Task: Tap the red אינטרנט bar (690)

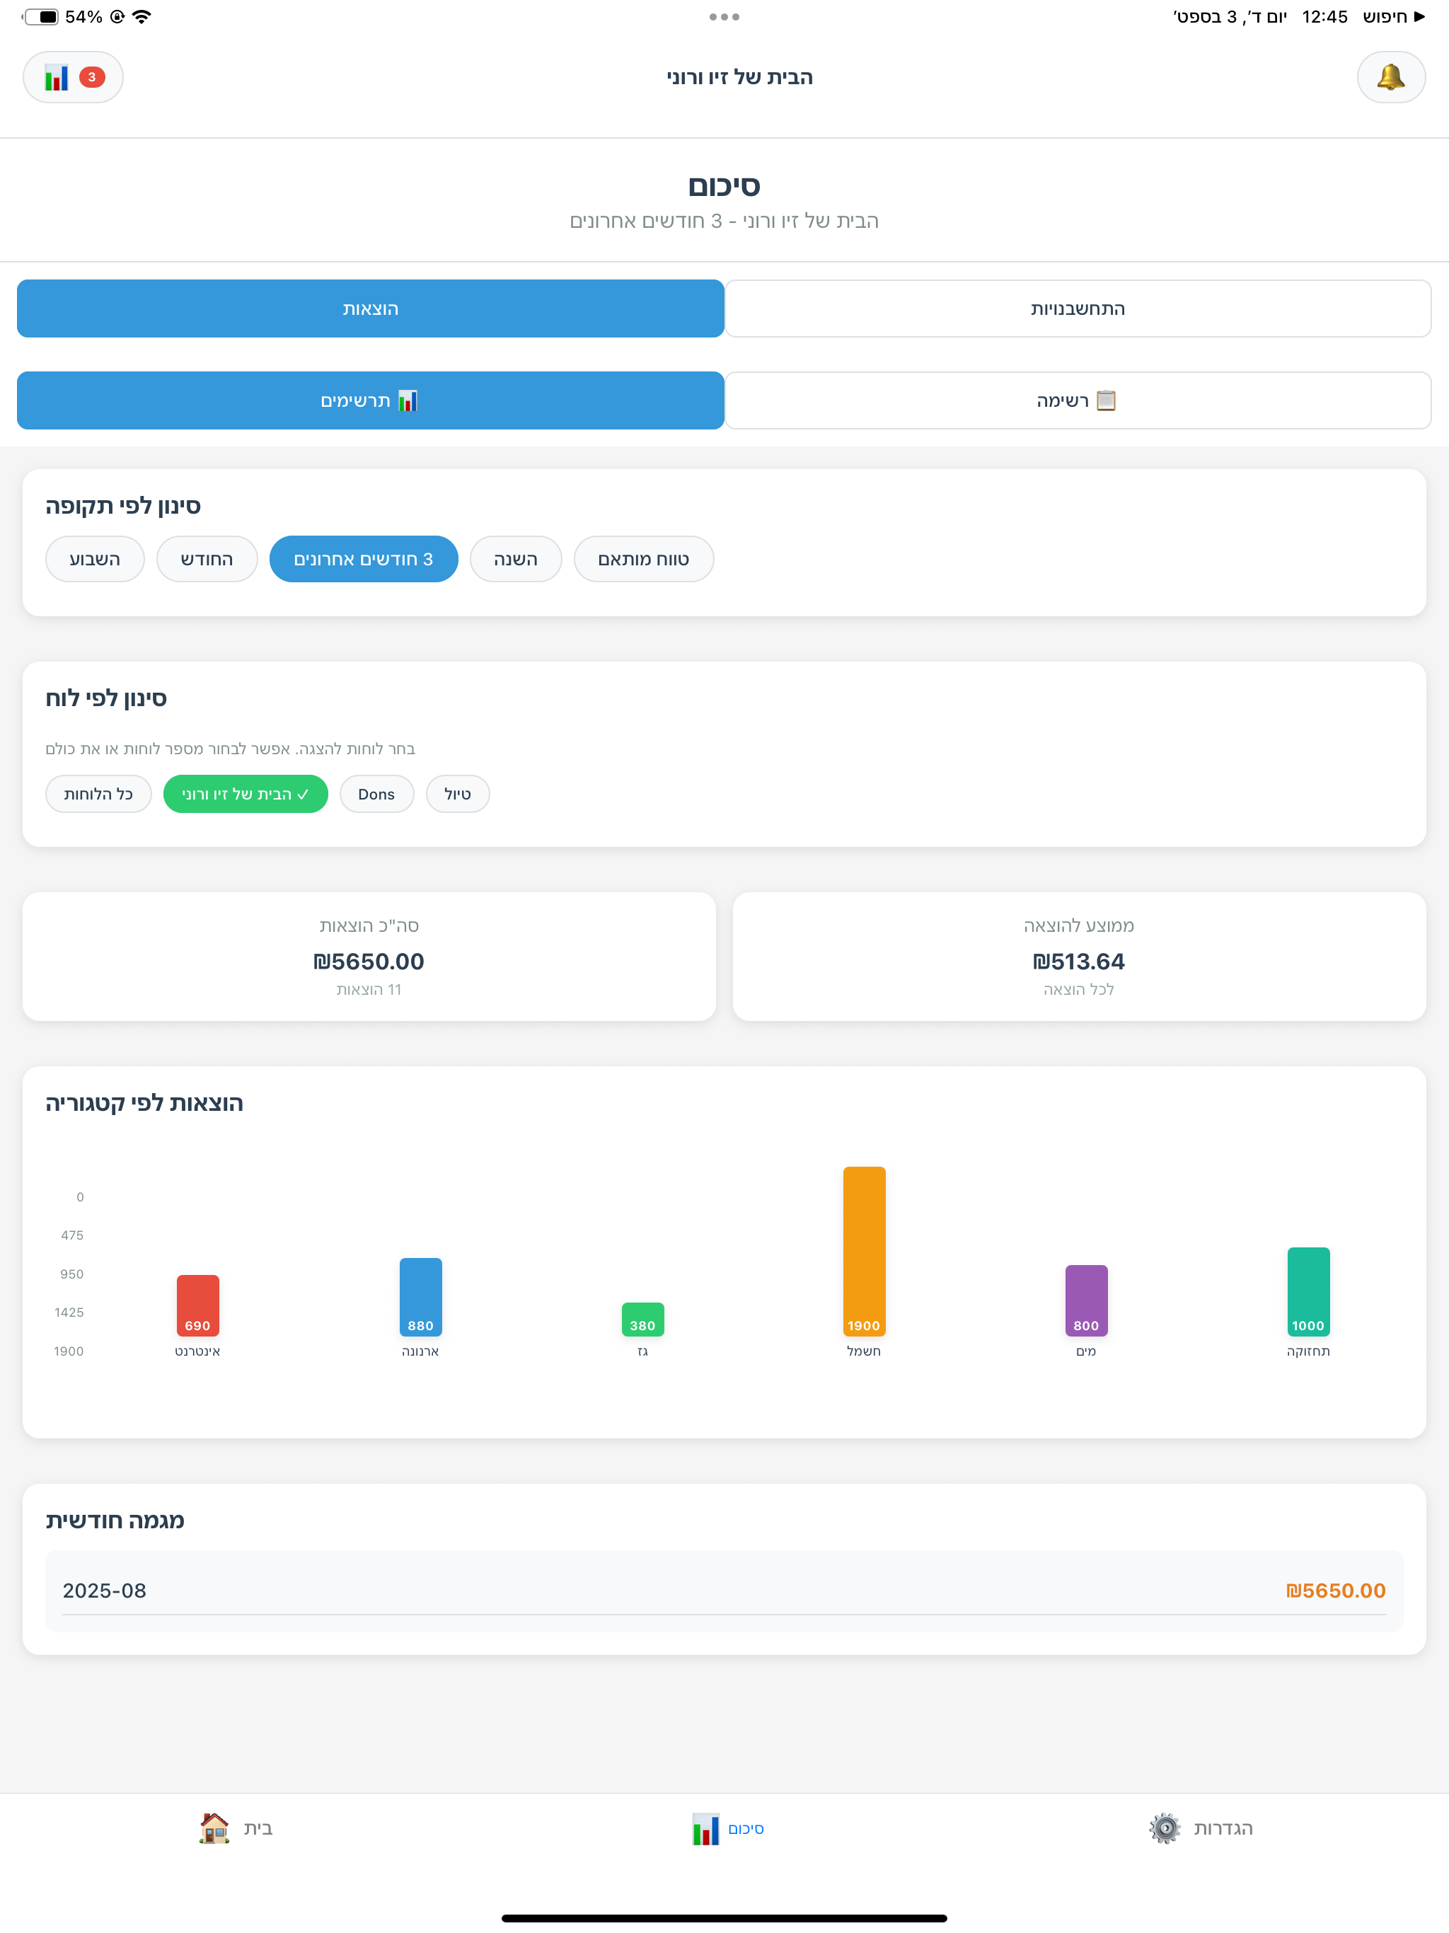Action: pyautogui.click(x=197, y=1305)
